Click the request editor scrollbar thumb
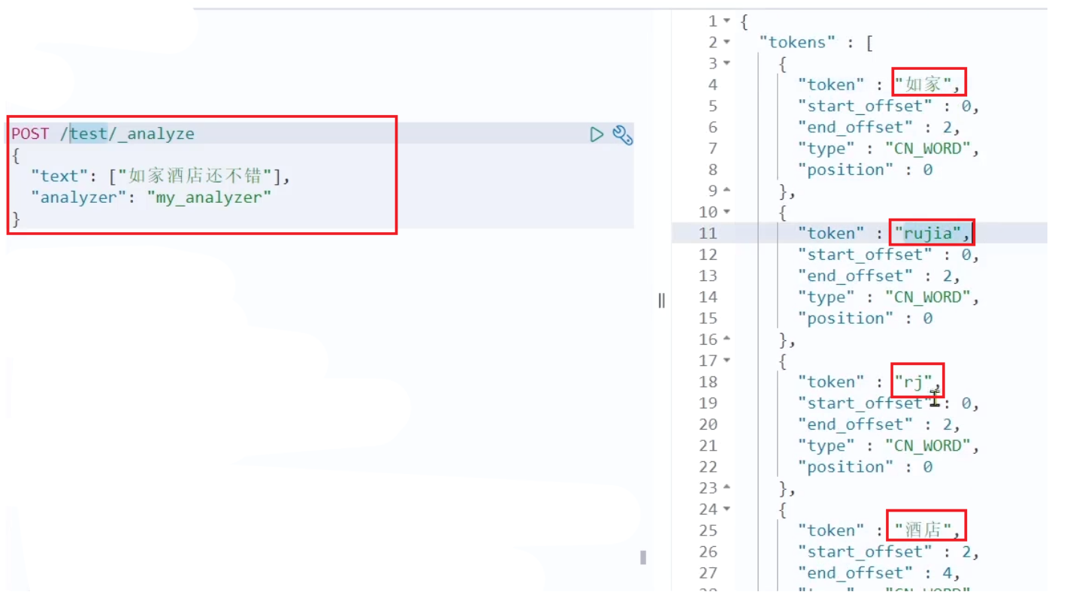 click(x=642, y=557)
